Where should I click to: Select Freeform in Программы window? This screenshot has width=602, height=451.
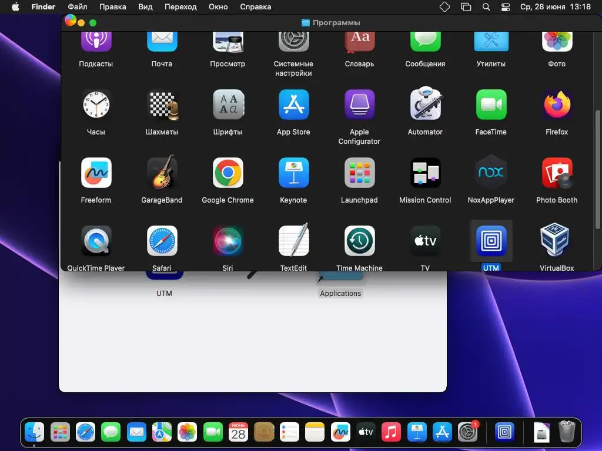(96, 173)
